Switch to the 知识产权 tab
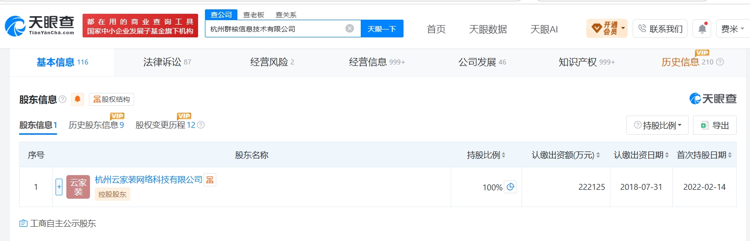750x241 pixels. [x=587, y=62]
